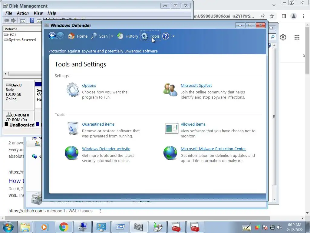Click show/hide console tree icon in Disk Management
This screenshot has height=233, width=310.
(22, 20)
